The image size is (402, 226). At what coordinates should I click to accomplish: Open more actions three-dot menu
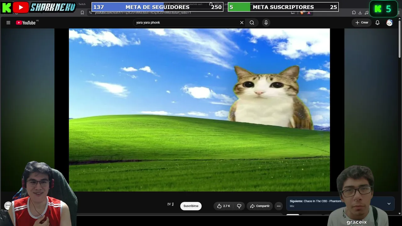(278, 206)
